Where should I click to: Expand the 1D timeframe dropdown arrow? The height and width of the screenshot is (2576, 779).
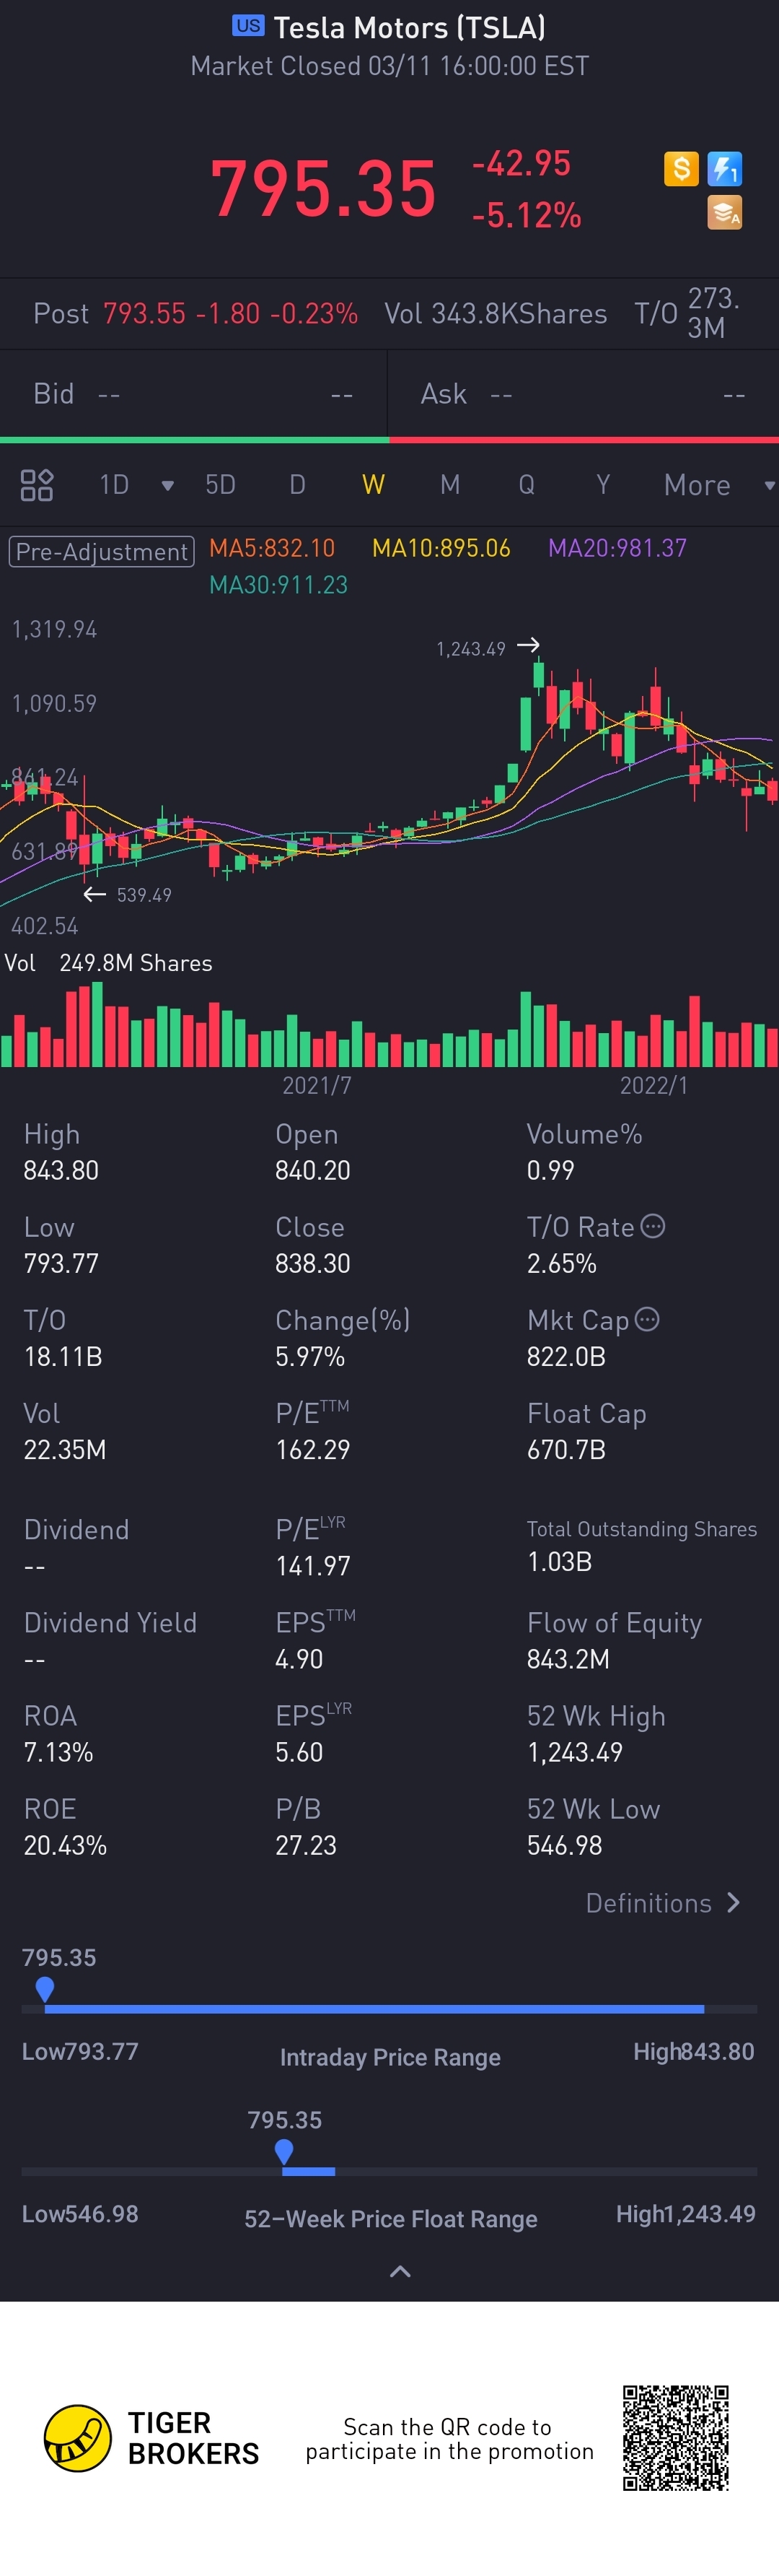168,486
